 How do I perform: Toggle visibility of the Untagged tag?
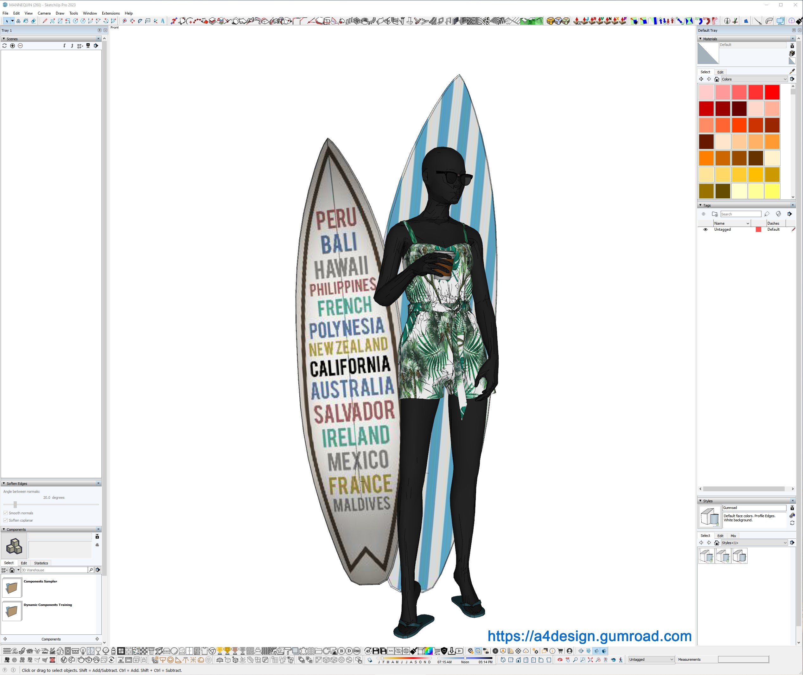(x=705, y=229)
